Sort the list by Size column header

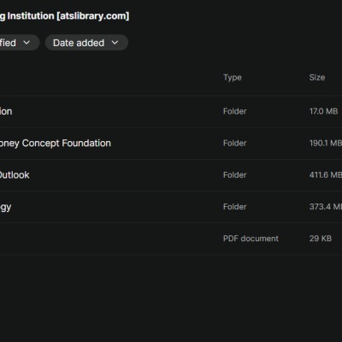[317, 78]
